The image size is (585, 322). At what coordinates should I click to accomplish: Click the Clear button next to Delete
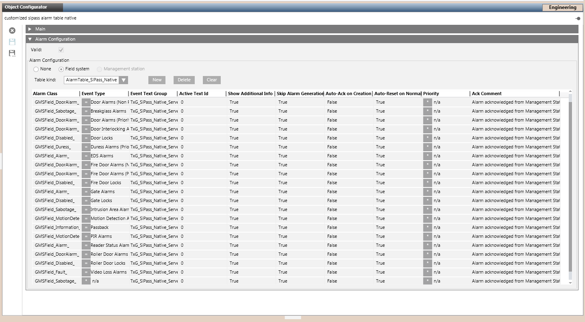pyautogui.click(x=211, y=80)
